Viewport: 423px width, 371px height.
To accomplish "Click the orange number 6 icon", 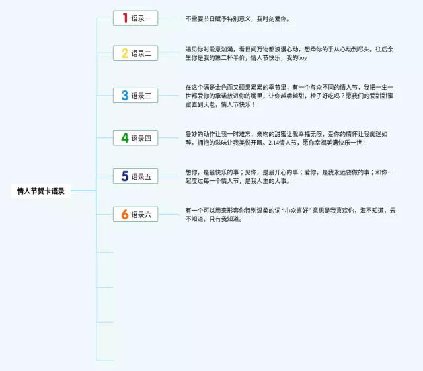I will (x=124, y=214).
